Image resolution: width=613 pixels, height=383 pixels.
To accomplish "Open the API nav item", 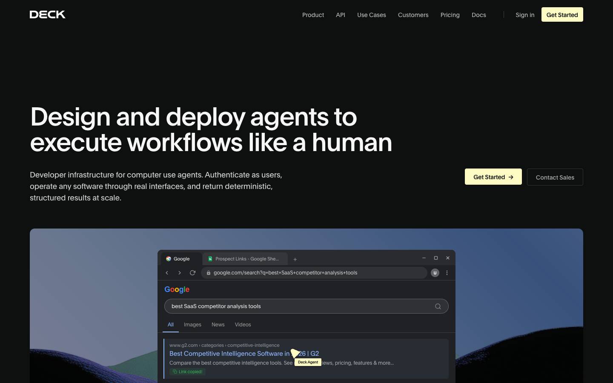I will pyautogui.click(x=341, y=15).
